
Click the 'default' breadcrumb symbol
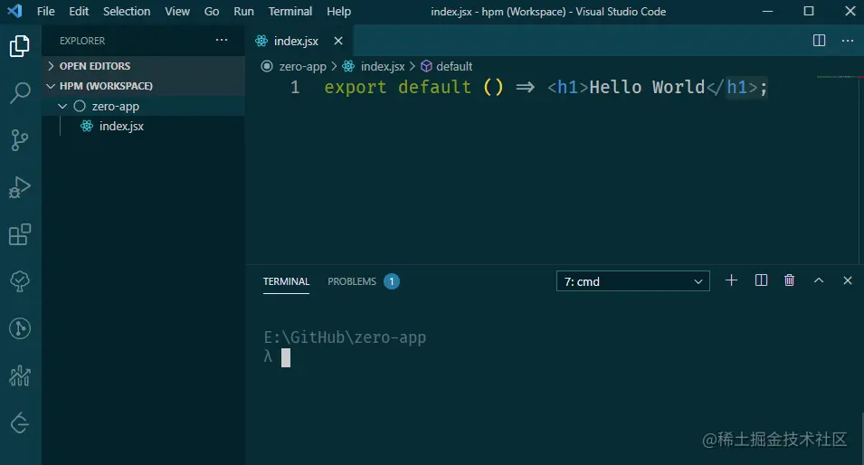click(454, 66)
